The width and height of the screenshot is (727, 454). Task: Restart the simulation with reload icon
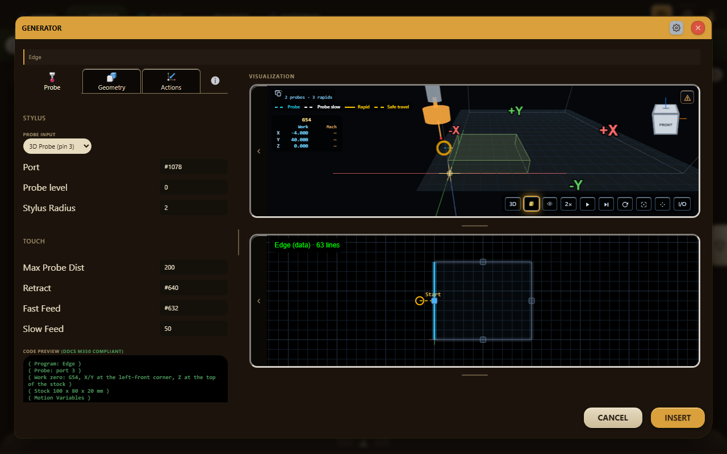click(x=625, y=204)
